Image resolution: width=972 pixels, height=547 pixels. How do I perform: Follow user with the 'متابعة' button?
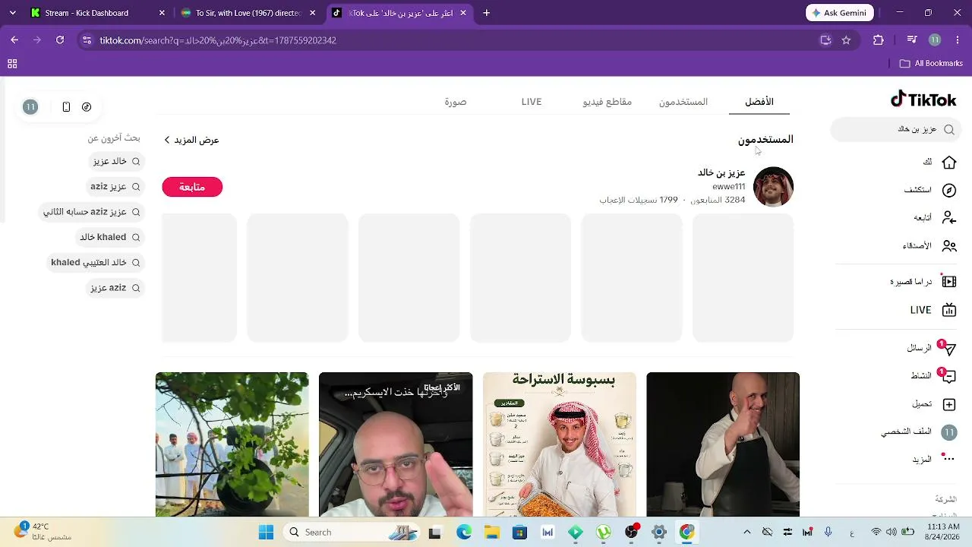pos(192,187)
